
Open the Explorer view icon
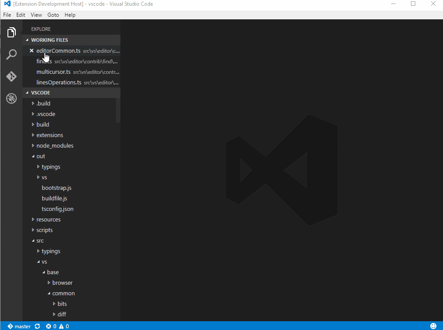11,33
